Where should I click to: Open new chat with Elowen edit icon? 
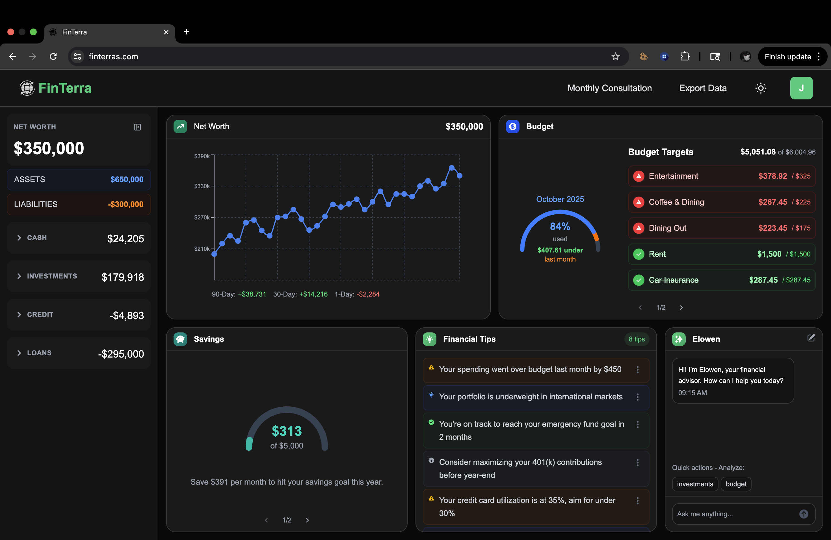coord(811,338)
